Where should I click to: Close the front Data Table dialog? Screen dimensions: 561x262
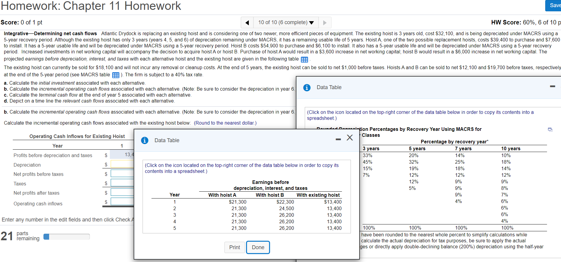pos(350,137)
